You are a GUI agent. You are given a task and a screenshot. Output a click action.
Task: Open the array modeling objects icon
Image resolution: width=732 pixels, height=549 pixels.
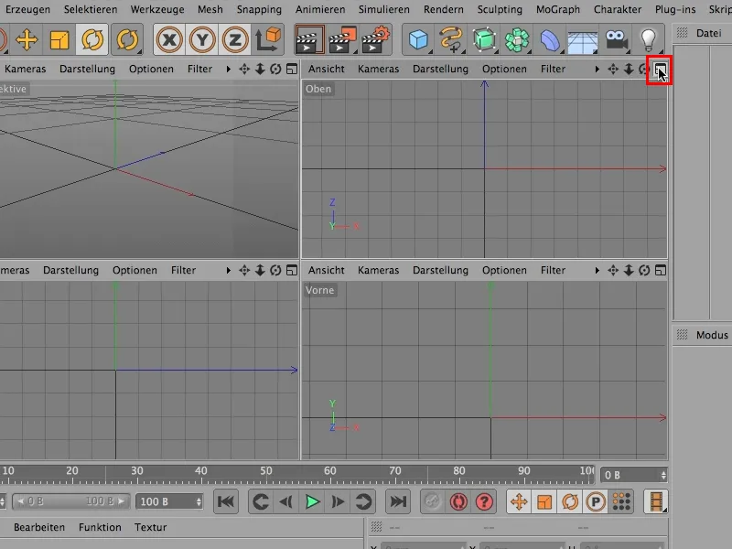click(x=517, y=39)
